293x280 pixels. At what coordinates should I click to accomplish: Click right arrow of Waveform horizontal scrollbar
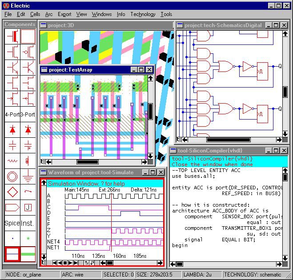160,263
